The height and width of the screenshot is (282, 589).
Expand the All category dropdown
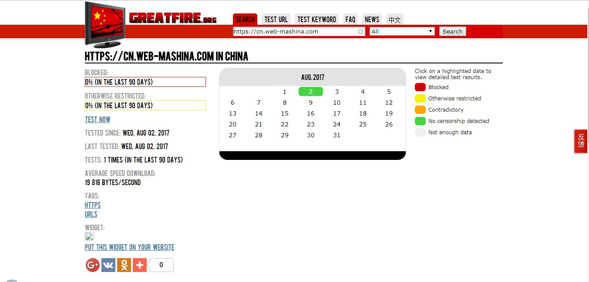click(402, 31)
